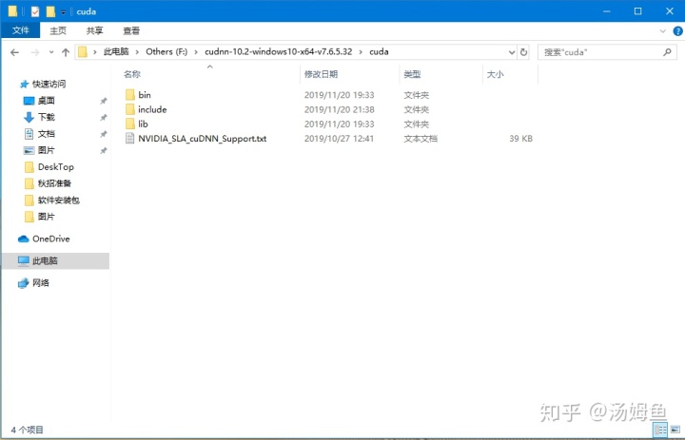Click cuda in address breadcrumb
The width and height of the screenshot is (685, 440).
(379, 51)
